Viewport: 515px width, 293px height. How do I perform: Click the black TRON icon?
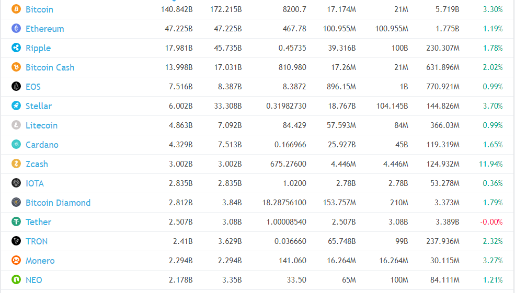pyautogui.click(x=16, y=241)
